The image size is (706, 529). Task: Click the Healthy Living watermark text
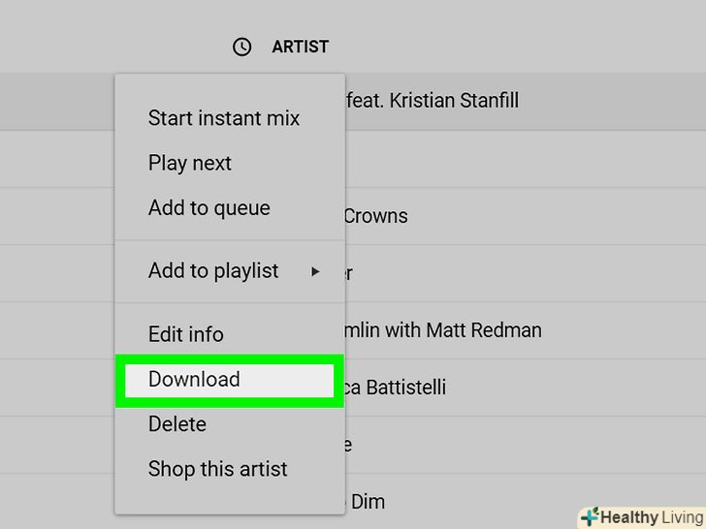[650, 517]
